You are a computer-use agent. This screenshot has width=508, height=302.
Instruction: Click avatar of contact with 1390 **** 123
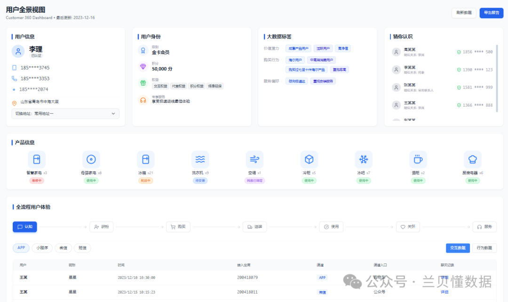[x=396, y=70]
